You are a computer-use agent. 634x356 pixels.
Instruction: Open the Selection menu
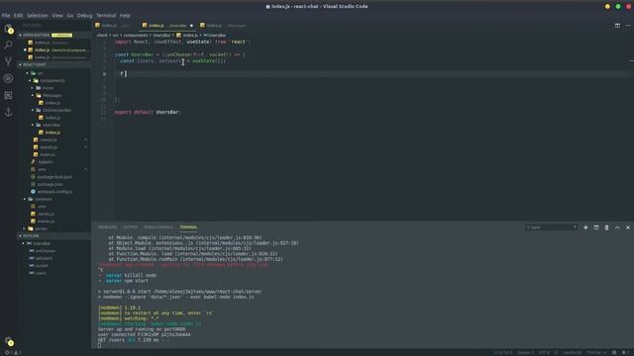(x=38, y=16)
